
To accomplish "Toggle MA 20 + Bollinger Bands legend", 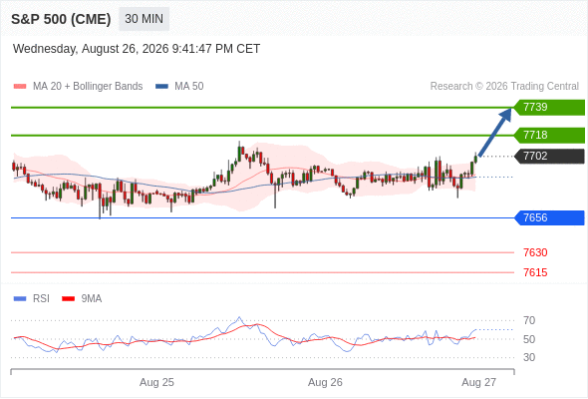I will click(x=88, y=87).
